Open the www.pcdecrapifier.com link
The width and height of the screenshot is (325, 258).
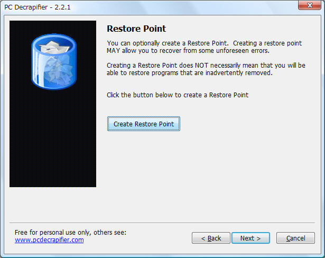pos(49,240)
